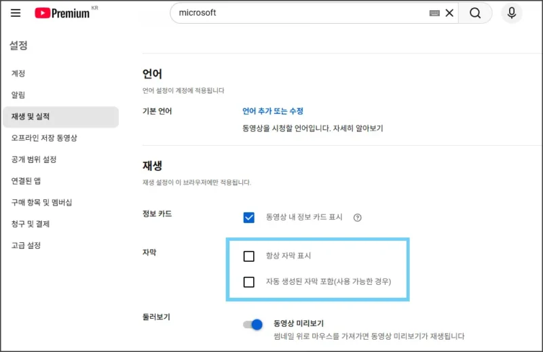
Task: Click the magnifier search button
Action: (475, 13)
